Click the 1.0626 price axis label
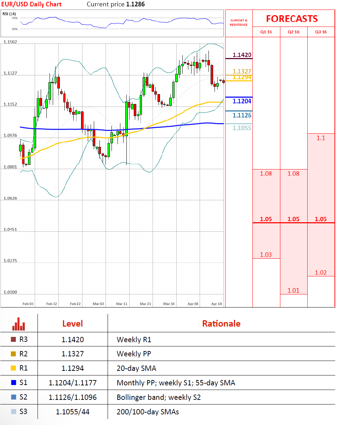337x425 pixels. coord(10,198)
